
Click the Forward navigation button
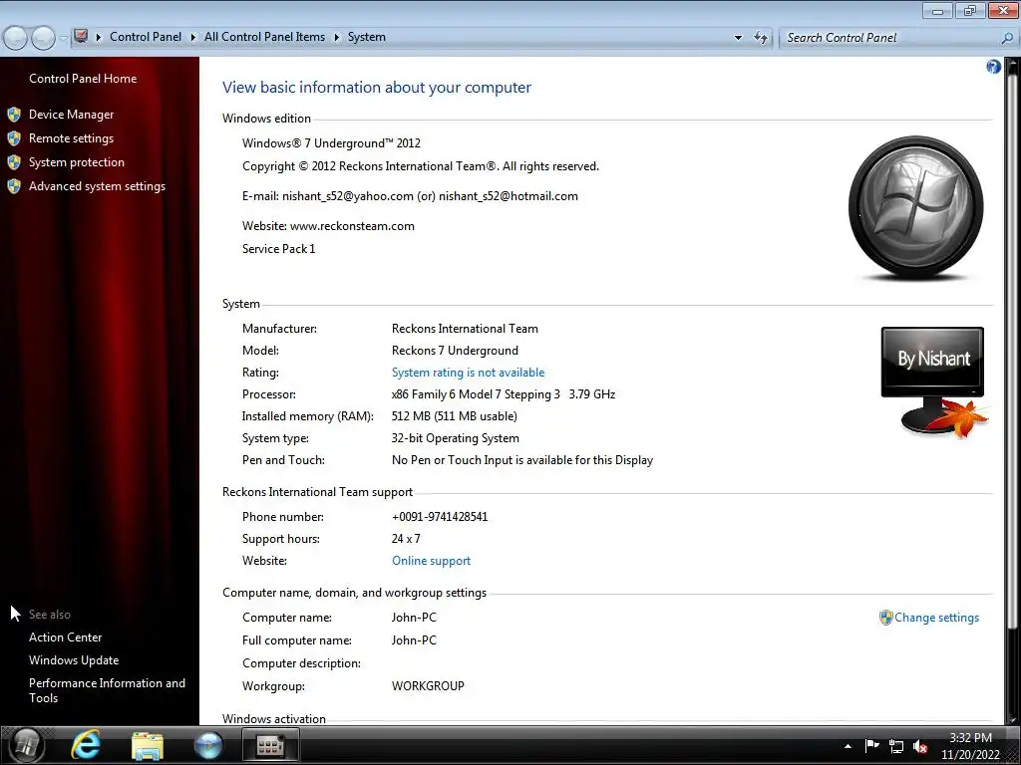[x=43, y=38]
